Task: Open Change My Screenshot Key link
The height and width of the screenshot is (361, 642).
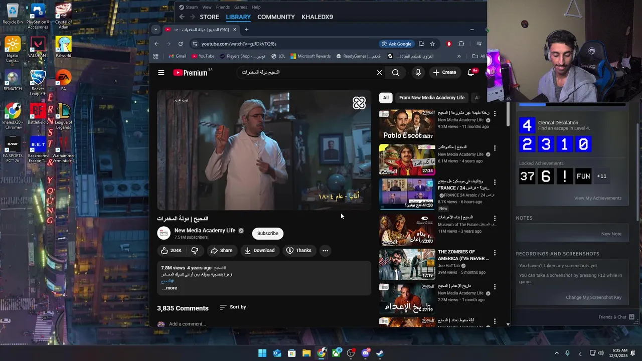Action: click(x=593, y=297)
